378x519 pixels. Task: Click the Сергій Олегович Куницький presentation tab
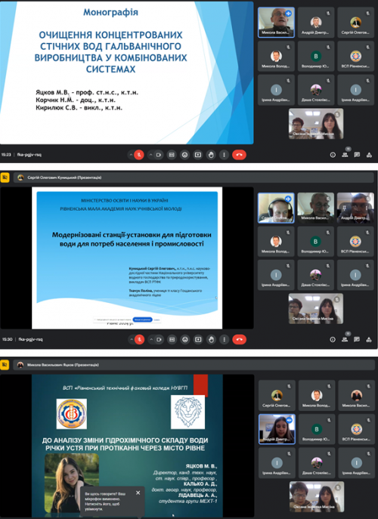click(64, 178)
